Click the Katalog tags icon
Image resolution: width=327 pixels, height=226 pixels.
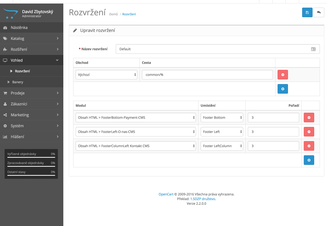click(x=5, y=38)
